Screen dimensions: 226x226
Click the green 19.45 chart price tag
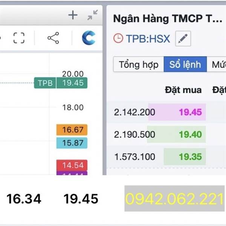72,83
